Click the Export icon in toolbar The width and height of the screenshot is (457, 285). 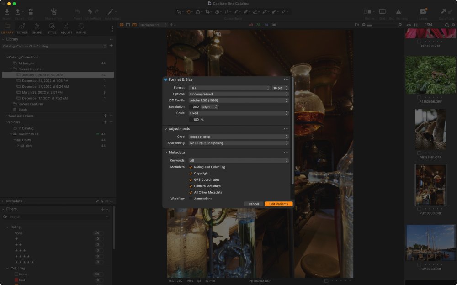pos(18,11)
